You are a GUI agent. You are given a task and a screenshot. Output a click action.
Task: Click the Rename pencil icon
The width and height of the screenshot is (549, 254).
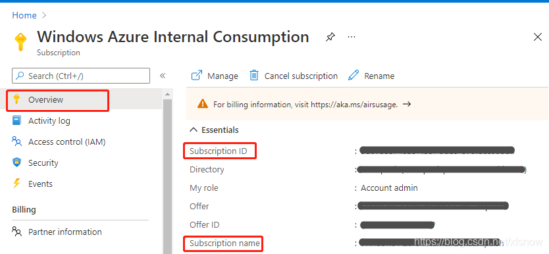coord(353,76)
